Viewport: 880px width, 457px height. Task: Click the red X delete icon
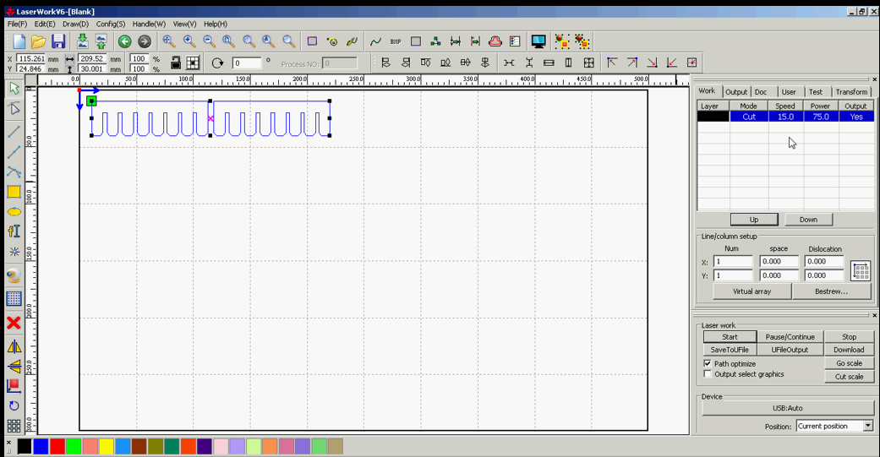click(14, 323)
